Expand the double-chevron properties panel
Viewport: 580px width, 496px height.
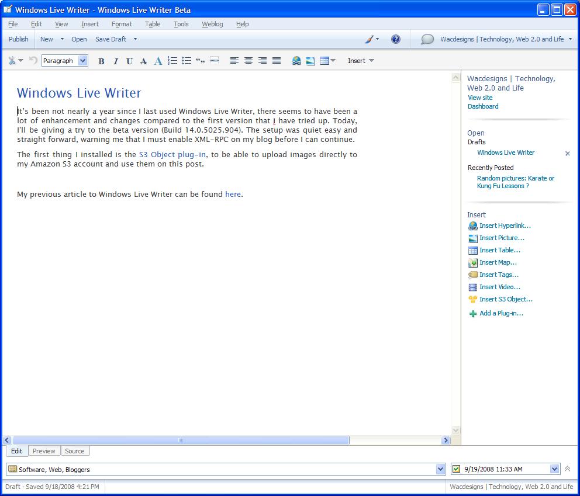click(567, 469)
